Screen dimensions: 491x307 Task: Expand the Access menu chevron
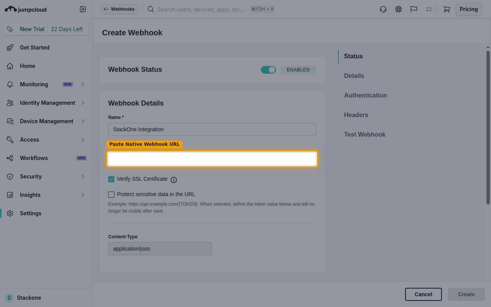pos(83,140)
